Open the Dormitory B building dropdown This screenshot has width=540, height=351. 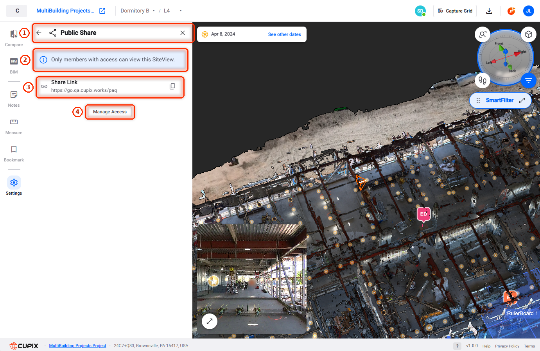(138, 11)
